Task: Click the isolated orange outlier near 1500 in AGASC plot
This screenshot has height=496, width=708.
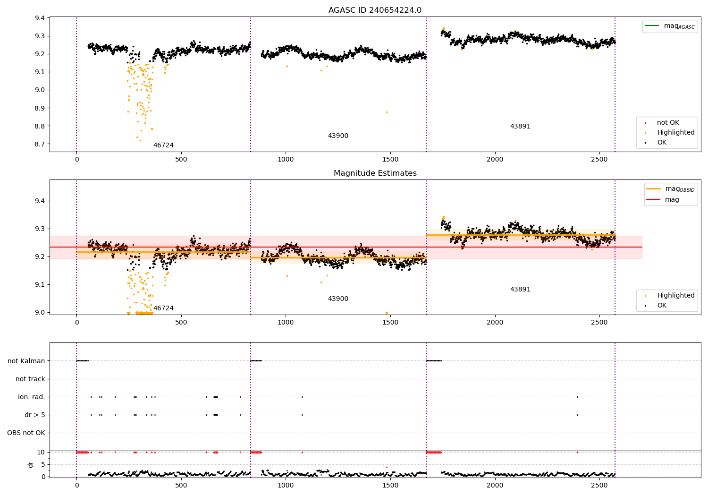Action: coord(387,112)
